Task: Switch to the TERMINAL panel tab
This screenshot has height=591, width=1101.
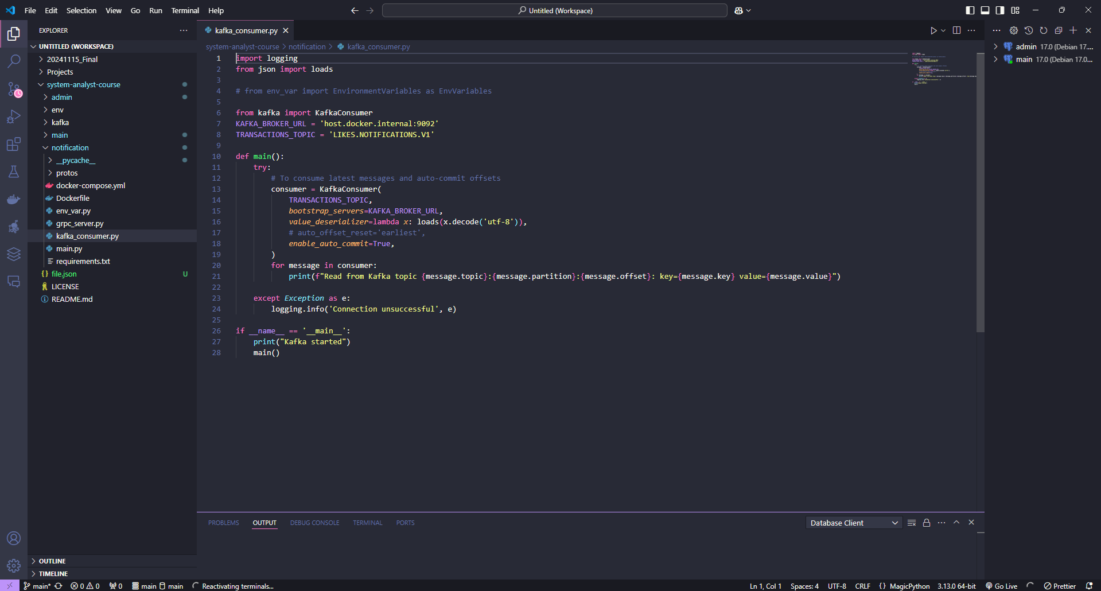Action: pos(367,523)
